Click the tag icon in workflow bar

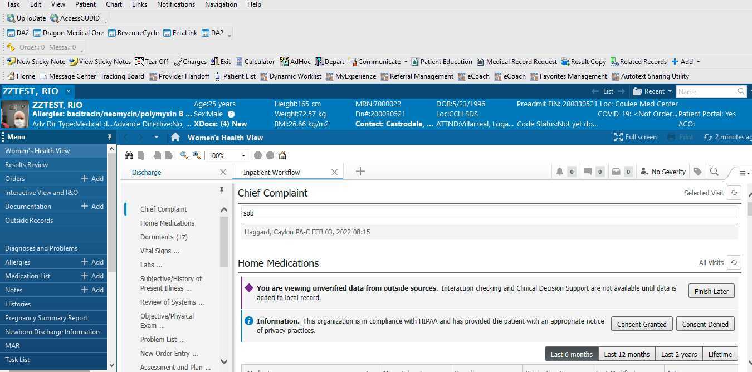click(697, 172)
